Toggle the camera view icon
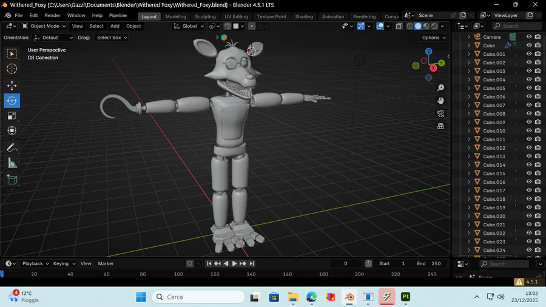546x307 pixels. (x=440, y=113)
